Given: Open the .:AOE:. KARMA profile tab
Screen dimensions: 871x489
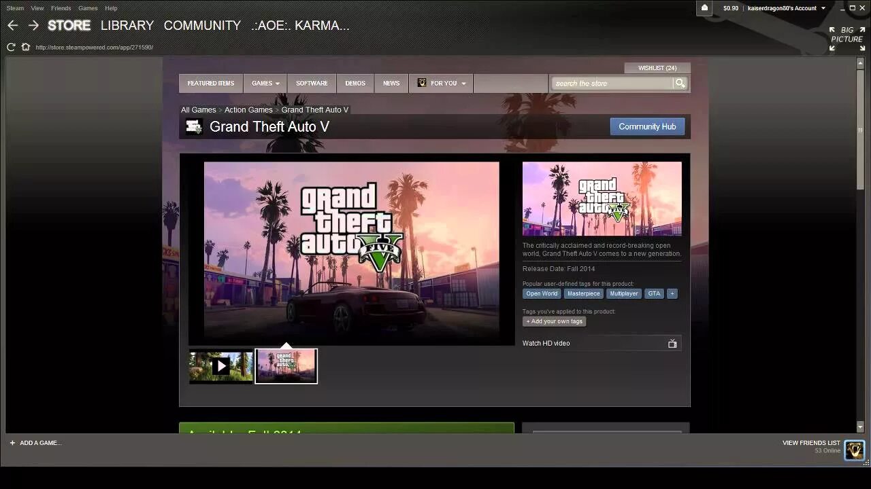Looking at the screenshot, I should pos(300,25).
